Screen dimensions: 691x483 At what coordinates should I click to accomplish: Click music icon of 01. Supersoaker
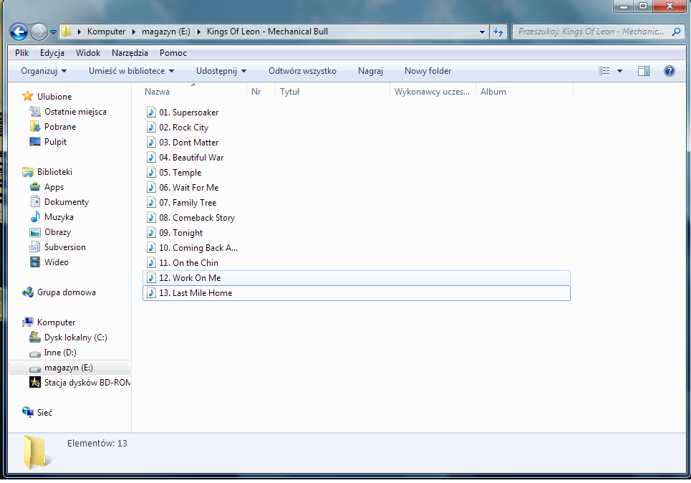151,112
